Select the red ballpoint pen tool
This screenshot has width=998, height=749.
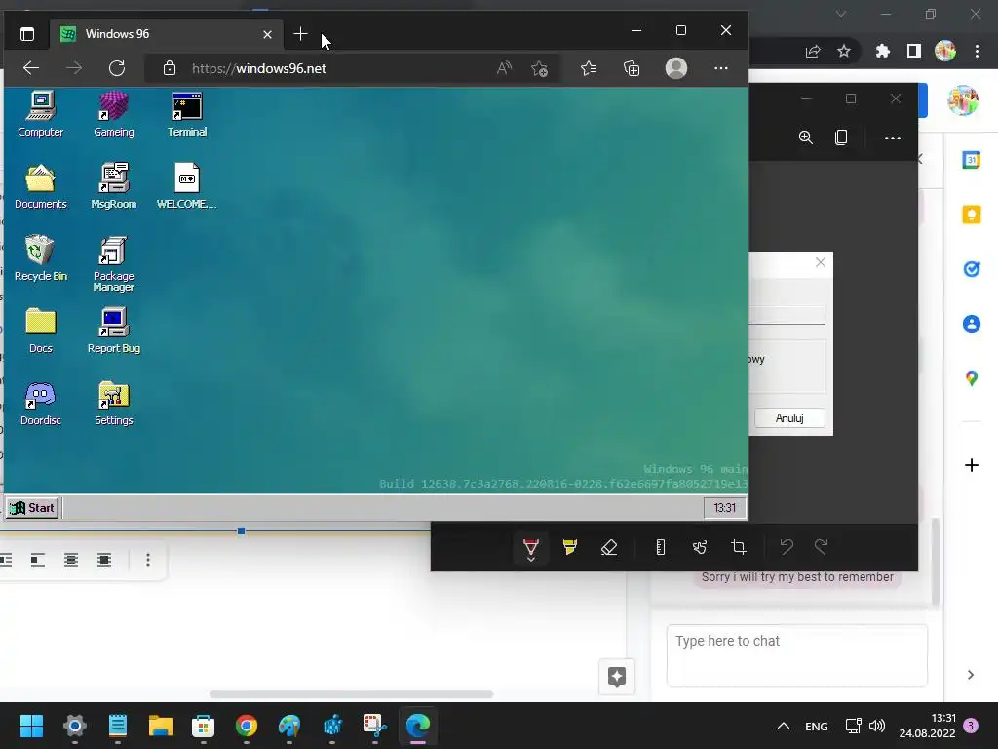(x=531, y=549)
